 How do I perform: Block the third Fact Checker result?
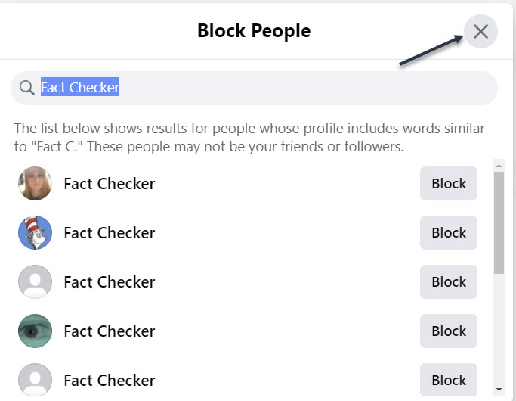pos(448,282)
